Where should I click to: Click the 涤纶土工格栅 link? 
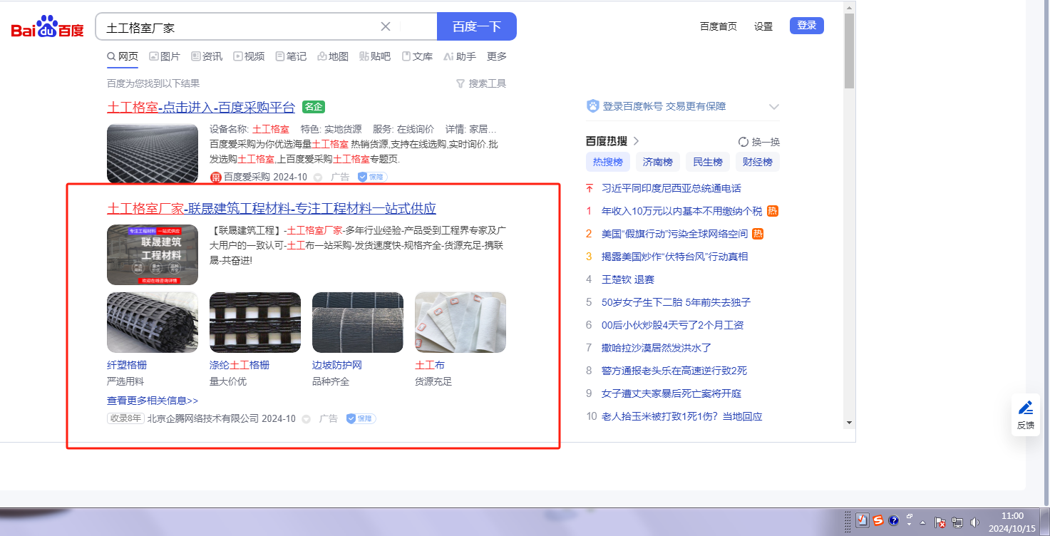click(240, 365)
